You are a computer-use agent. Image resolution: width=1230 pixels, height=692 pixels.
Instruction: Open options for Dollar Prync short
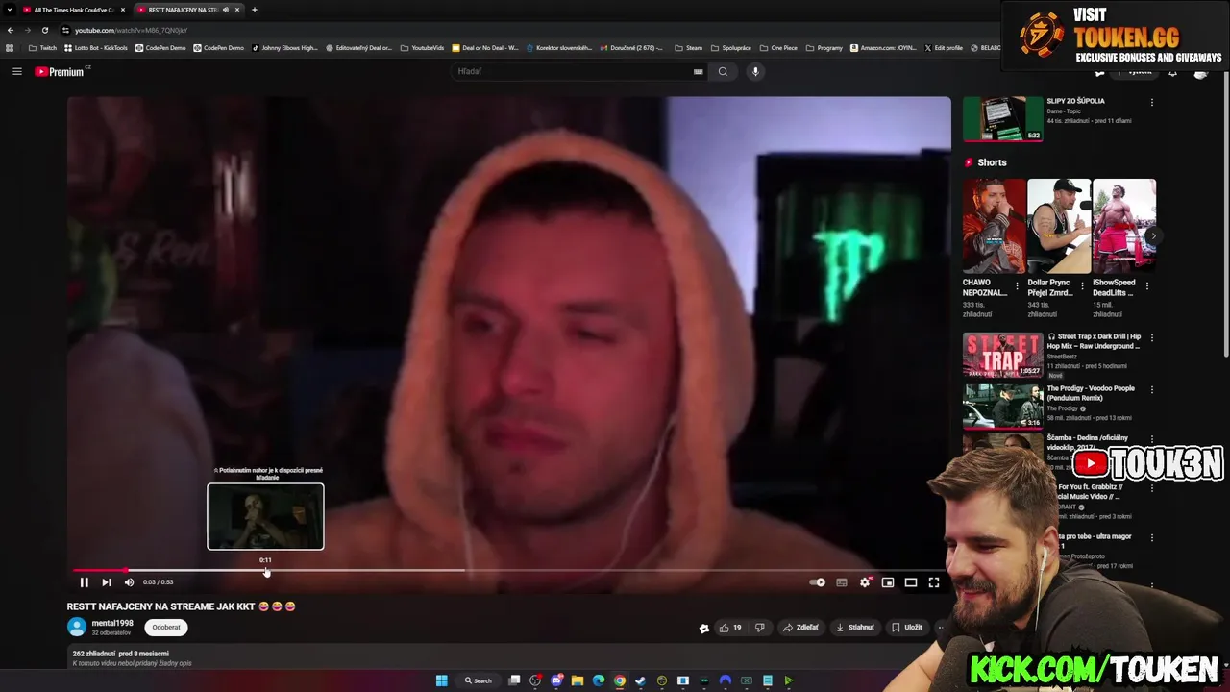(1082, 285)
